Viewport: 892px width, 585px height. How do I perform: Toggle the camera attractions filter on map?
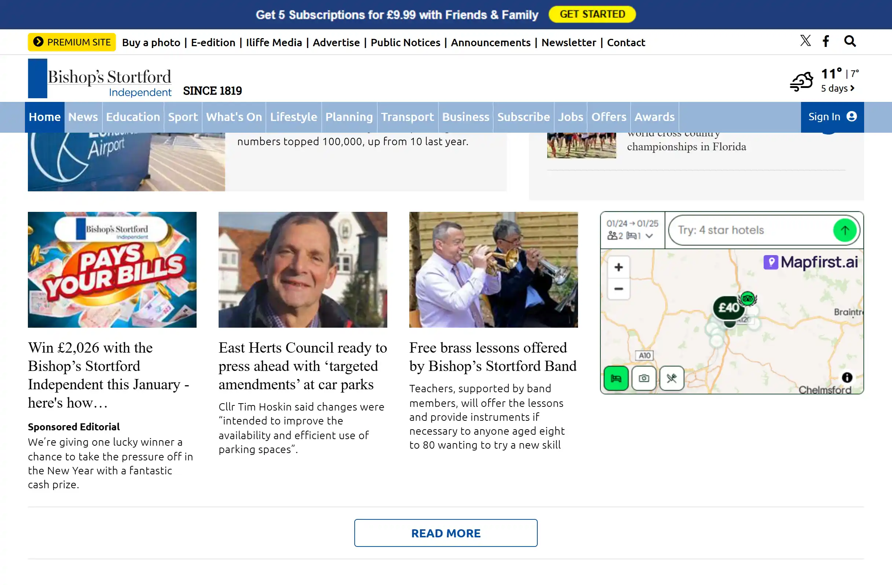[x=644, y=378]
